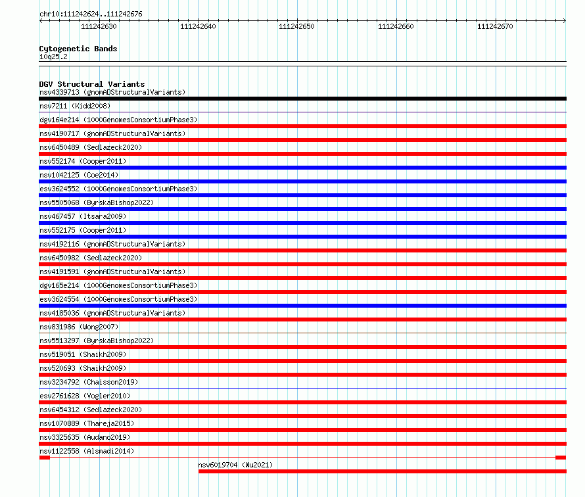Select nsv552174 (Cooper2011) label

(x=83, y=161)
